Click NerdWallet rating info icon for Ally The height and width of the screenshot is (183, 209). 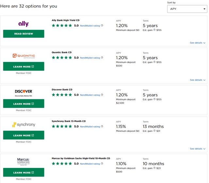click(x=102, y=26)
